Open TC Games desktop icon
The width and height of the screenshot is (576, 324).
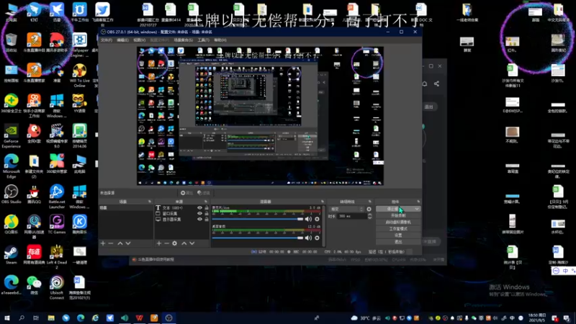(x=57, y=225)
